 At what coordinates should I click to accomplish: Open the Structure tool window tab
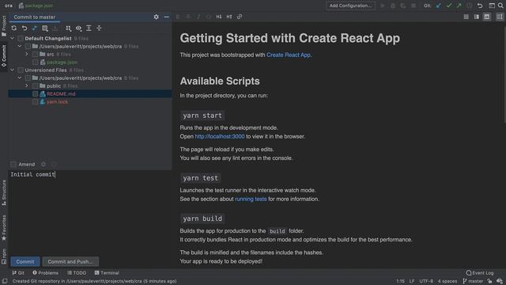coord(4,193)
